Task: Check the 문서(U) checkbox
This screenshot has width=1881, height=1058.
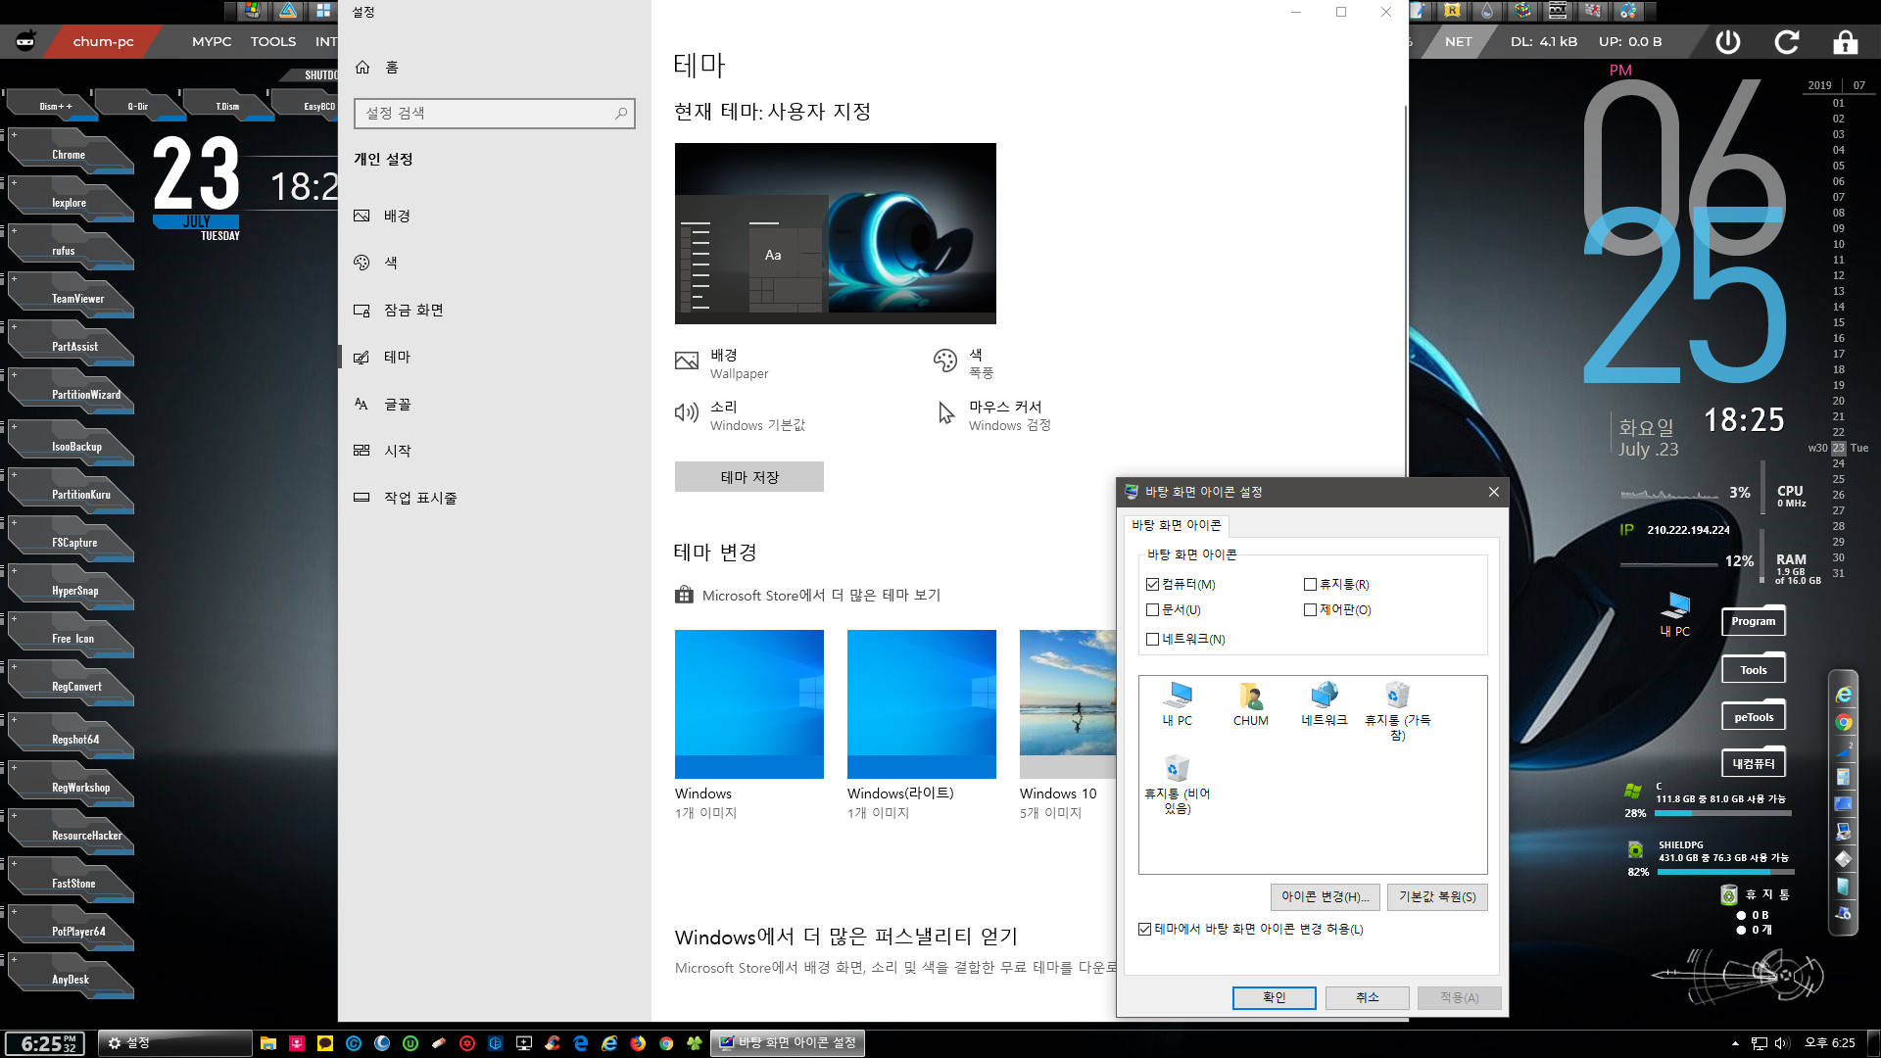Action: pyautogui.click(x=1152, y=610)
